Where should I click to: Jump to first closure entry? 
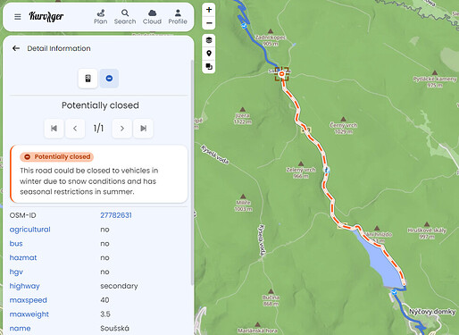click(x=54, y=129)
